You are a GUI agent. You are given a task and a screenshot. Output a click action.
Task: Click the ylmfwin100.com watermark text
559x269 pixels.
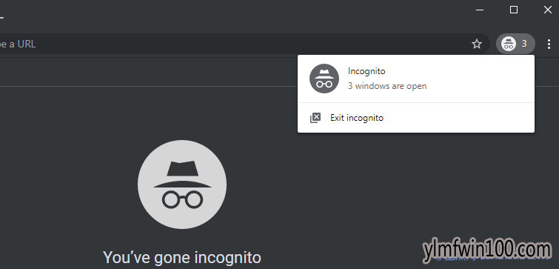pos(487,250)
